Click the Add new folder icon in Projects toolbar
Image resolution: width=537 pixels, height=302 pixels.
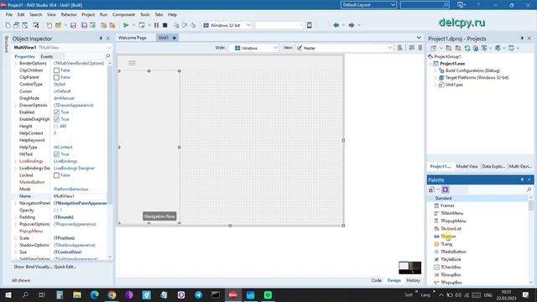448,49
